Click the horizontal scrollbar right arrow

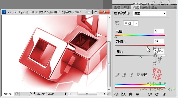[105, 94]
